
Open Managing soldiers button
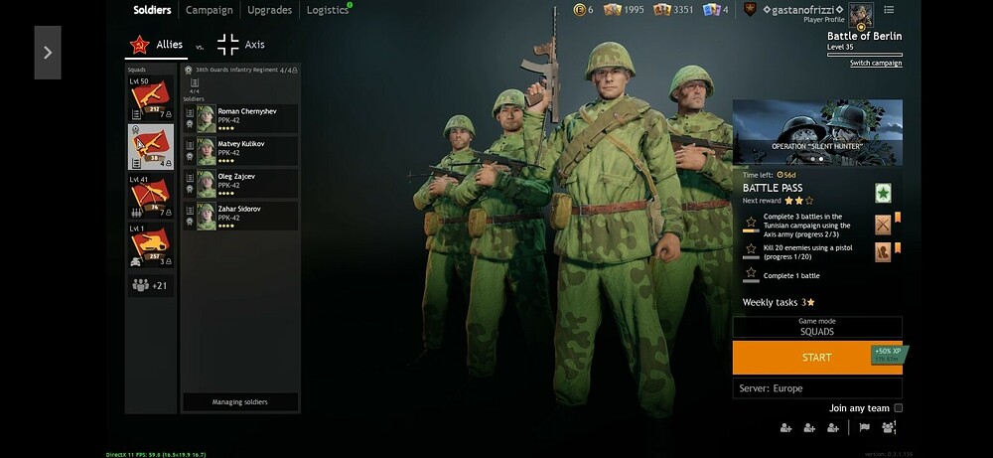click(x=240, y=402)
